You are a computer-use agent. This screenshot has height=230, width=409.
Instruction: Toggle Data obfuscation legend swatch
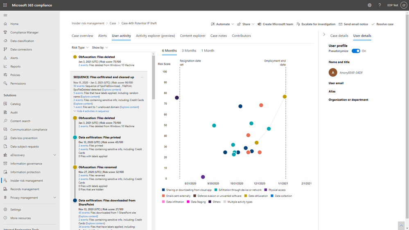(246, 196)
